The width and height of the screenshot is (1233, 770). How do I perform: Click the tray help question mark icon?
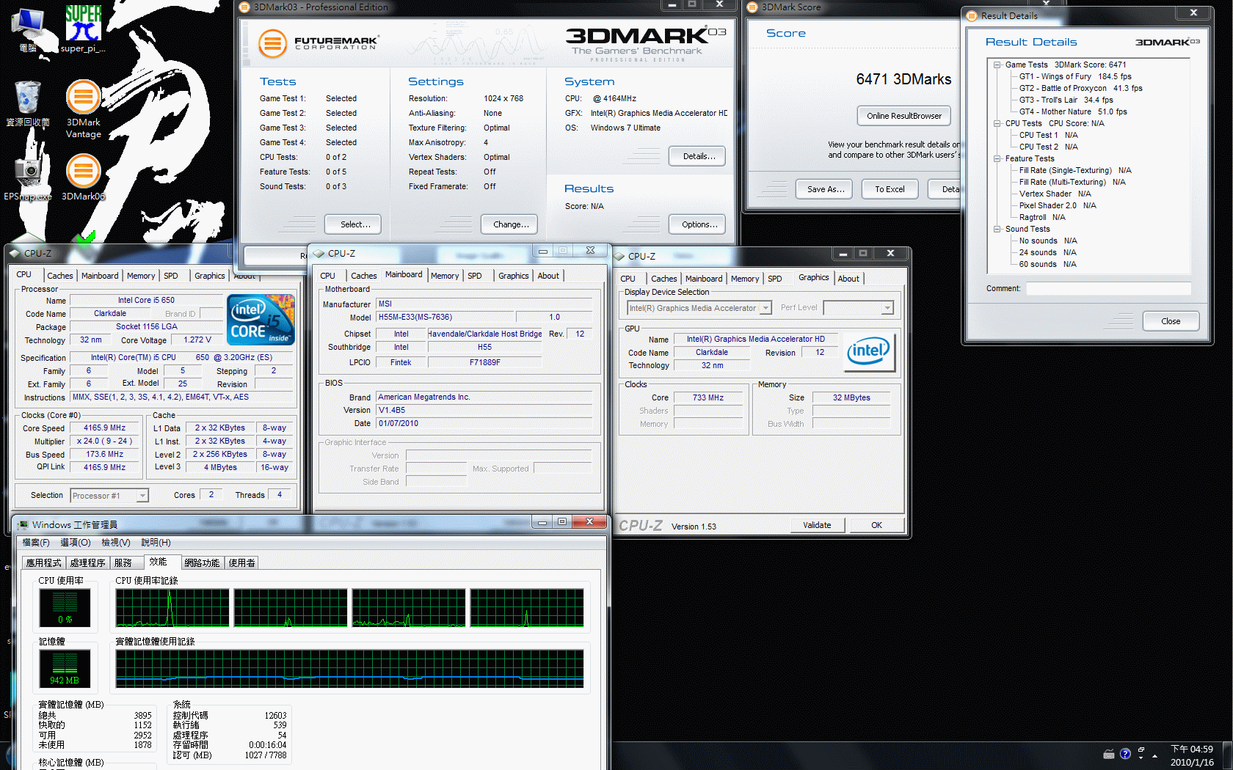(x=1125, y=754)
